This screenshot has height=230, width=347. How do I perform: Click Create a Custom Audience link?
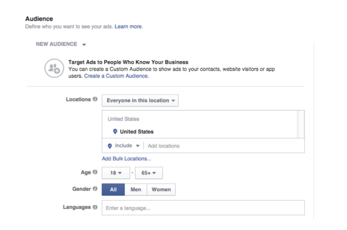pyautogui.click(x=116, y=76)
